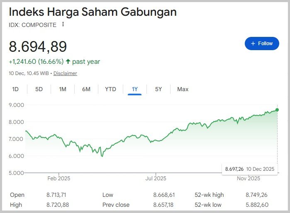The image size is (290, 213).
Task: Click the Jul 2025 axis label
Action: [x=156, y=179]
